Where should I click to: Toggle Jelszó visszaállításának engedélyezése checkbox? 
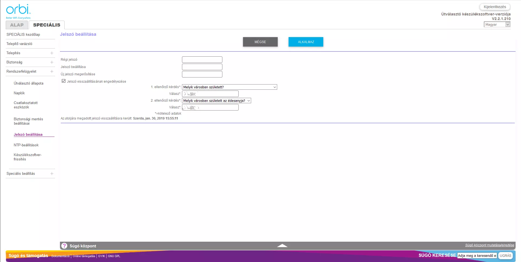click(64, 81)
